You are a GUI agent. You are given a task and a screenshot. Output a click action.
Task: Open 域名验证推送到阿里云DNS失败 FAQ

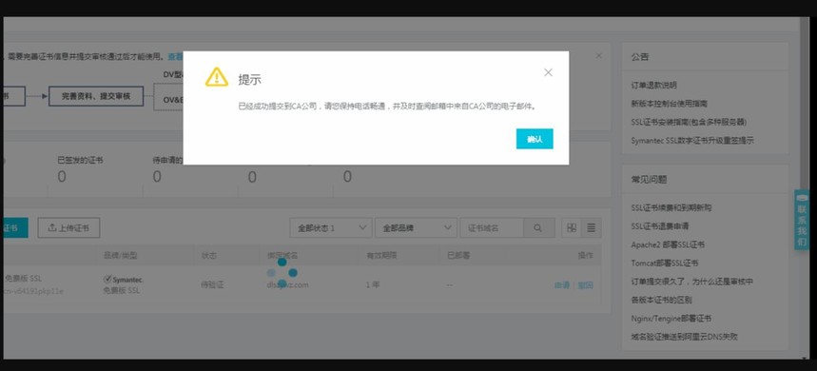684,337
